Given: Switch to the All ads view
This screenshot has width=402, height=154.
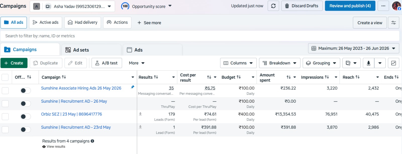Looking at the screenshot, I should pyautogui.click(x=14, y=23).
